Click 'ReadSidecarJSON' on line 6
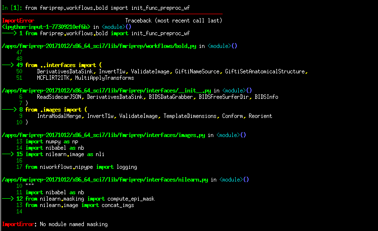Screen dimensions: 378x231 59,97
